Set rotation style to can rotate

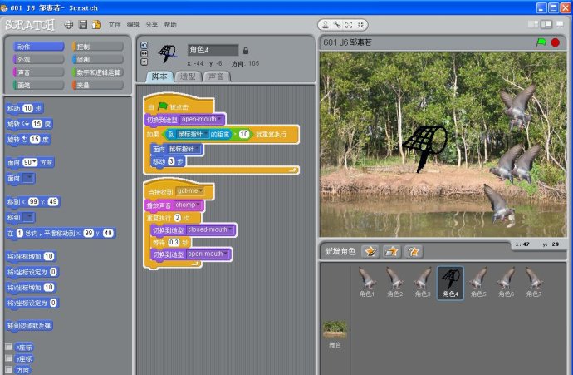(x=144, y=45)
